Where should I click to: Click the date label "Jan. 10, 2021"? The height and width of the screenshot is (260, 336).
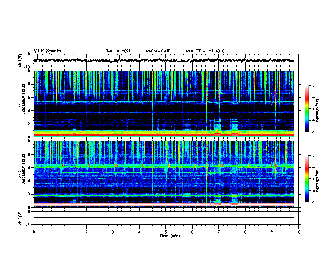pos(118,51)
